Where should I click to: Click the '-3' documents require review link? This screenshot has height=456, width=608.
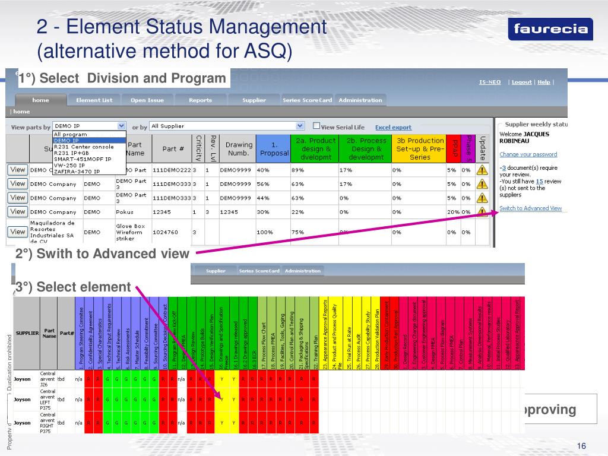pyautogui.click(x=502, y=168)
